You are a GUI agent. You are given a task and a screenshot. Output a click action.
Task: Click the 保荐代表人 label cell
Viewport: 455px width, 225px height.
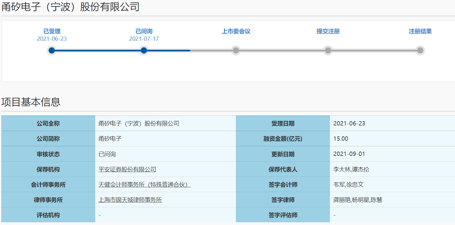click(x=283, y=169)
